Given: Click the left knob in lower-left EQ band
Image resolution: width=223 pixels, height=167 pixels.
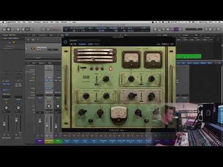Looking at the screenshot, I should pos(85,96).
